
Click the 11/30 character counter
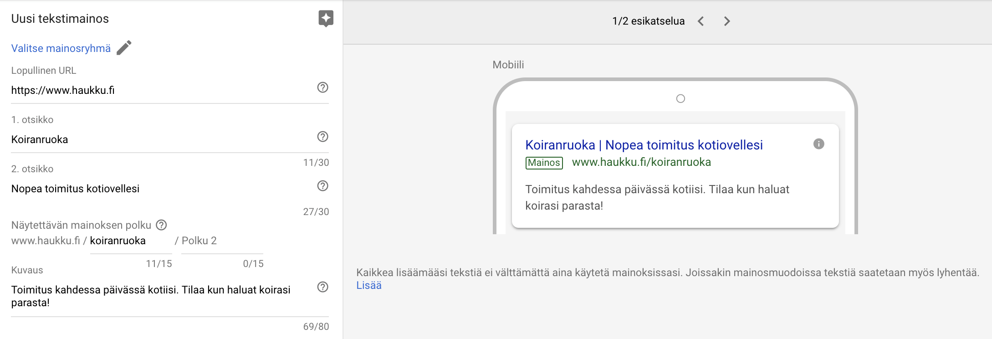[x=316, y=163]
